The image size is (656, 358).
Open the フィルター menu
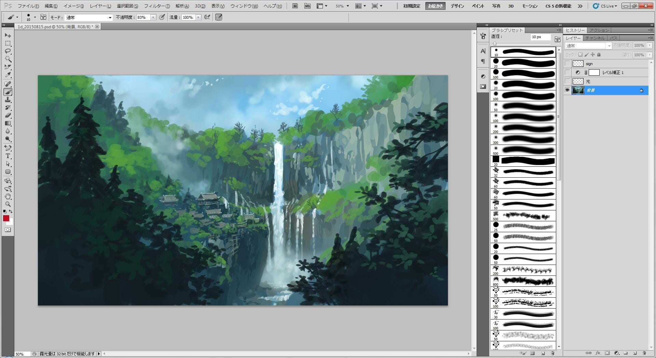tap(156, 6)
